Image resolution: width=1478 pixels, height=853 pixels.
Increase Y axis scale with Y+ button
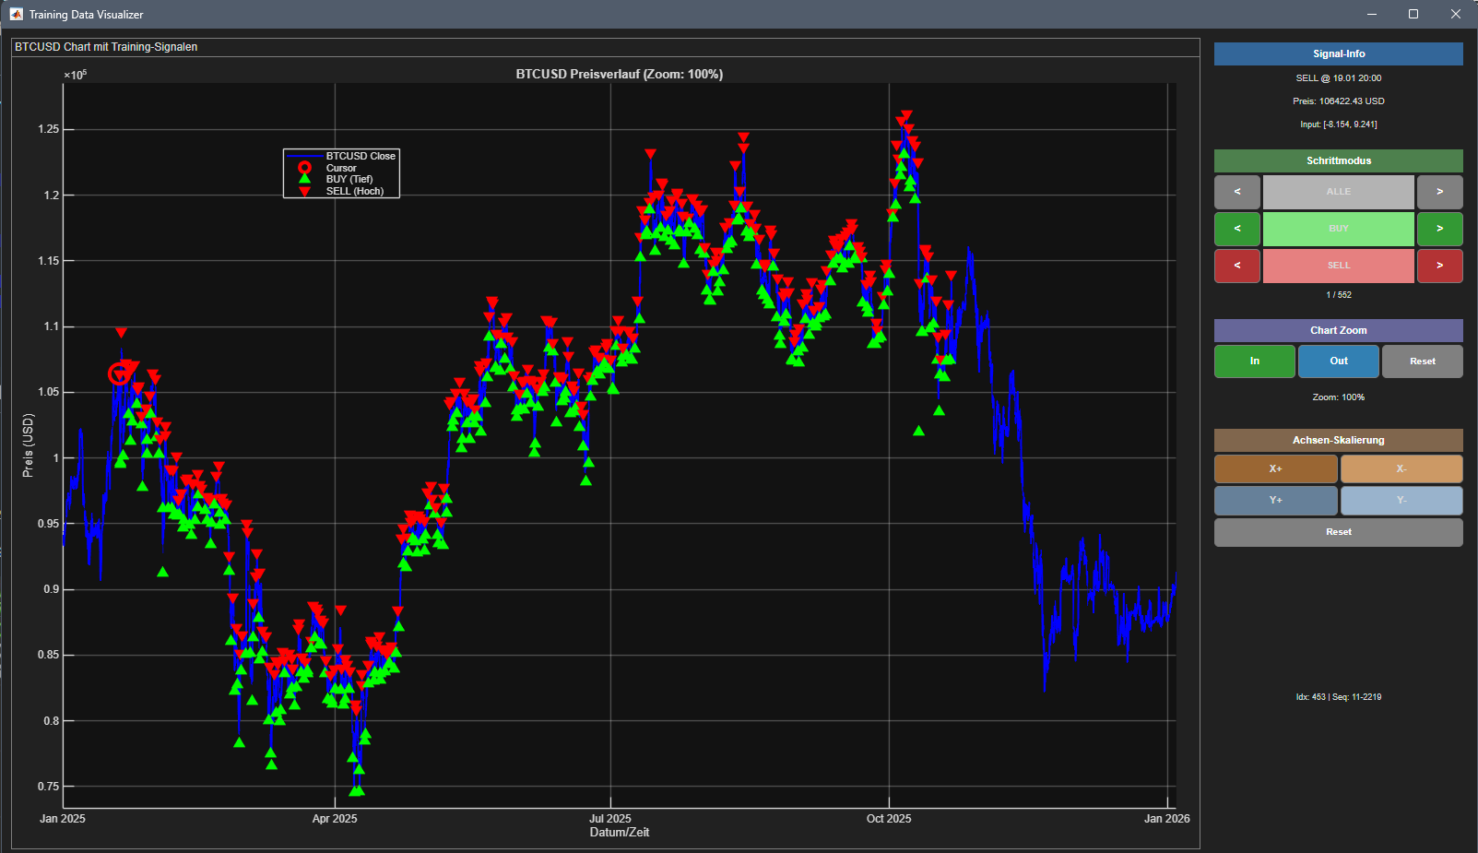click(x=1275, y=501)
